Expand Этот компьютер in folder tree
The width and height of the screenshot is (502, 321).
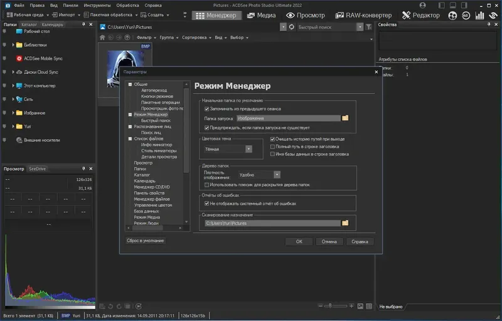pos(13,86)
